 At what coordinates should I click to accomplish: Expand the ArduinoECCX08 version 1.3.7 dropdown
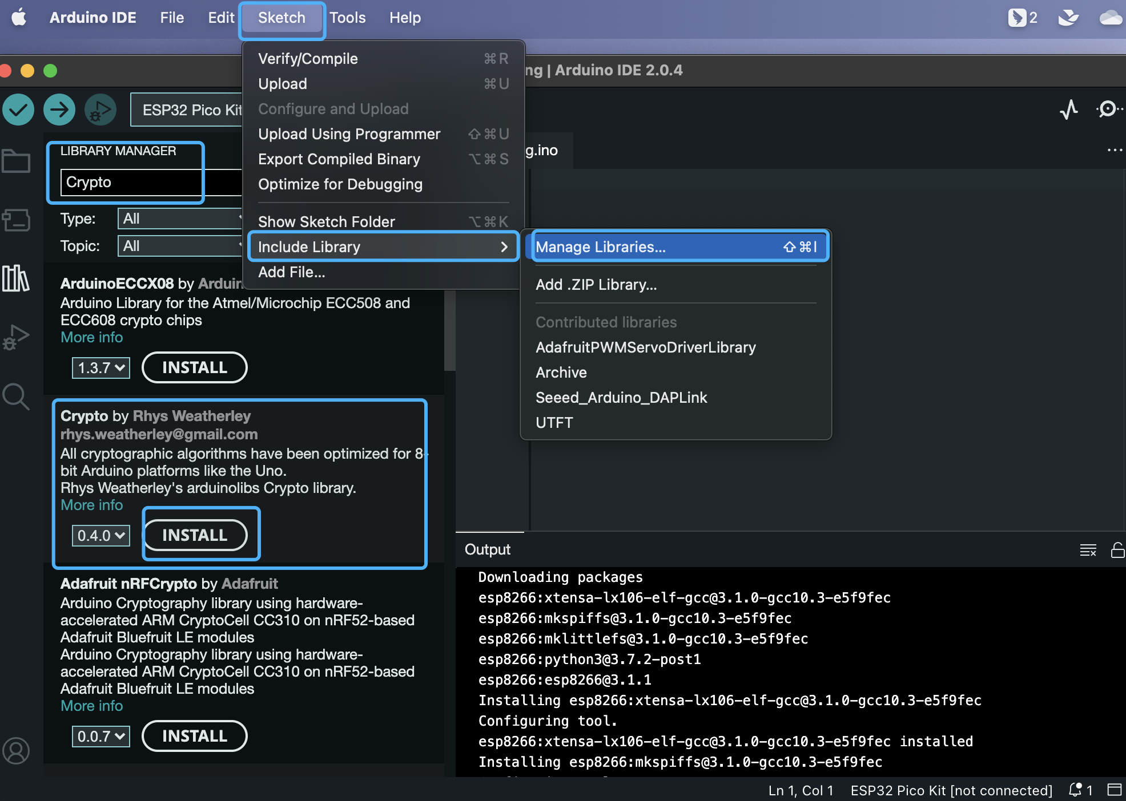click(101, 368)
